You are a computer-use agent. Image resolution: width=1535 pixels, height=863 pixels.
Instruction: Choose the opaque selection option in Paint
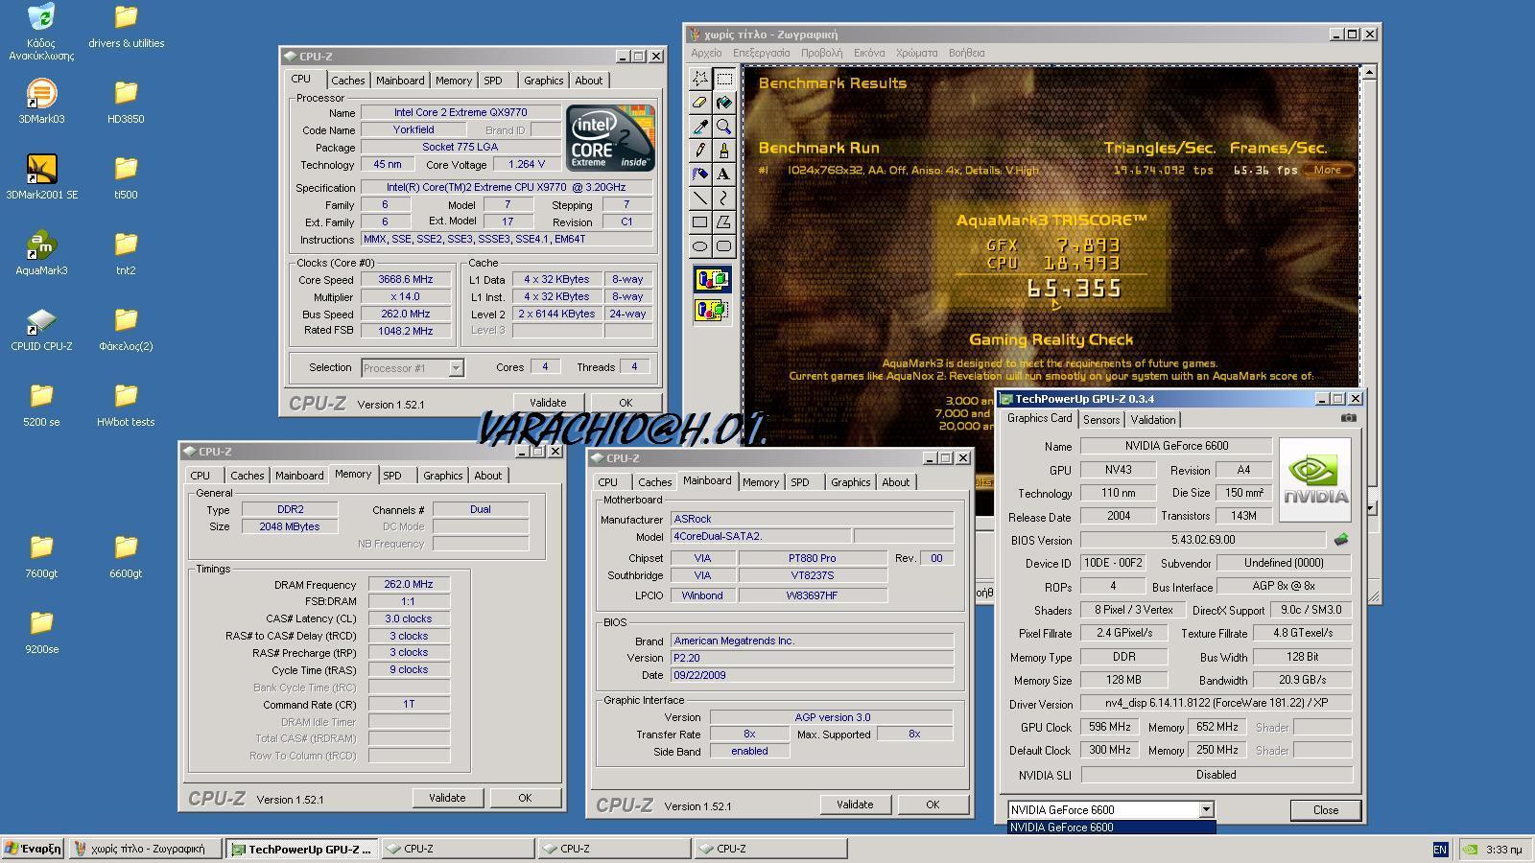click(712, 280)
